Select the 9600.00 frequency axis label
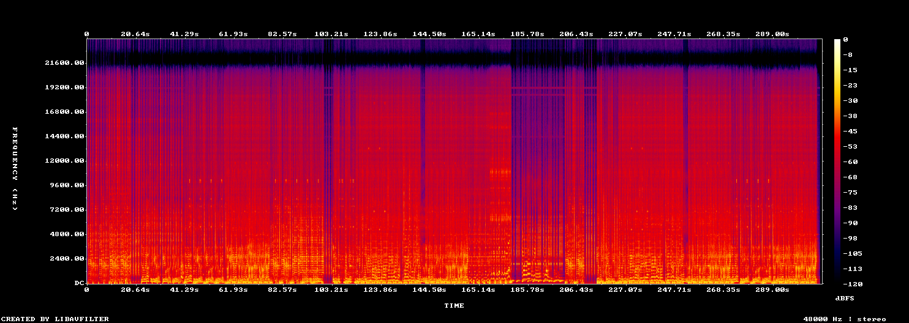Screen dimensions: 909x323 66,185
